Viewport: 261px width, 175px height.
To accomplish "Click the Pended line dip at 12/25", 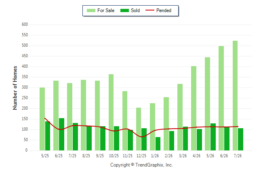I will point(141,137).
